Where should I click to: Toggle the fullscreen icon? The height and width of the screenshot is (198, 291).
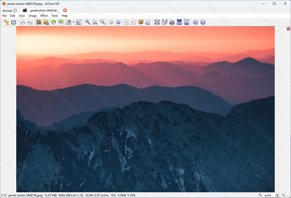(x=157, y=22)
